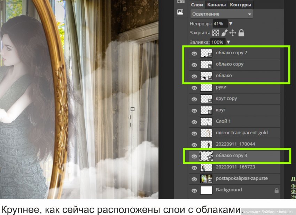The height and width of the screenshot is (215, 296).
Task: Click the lock icon on Background layer
Action: tap(277, 190)
